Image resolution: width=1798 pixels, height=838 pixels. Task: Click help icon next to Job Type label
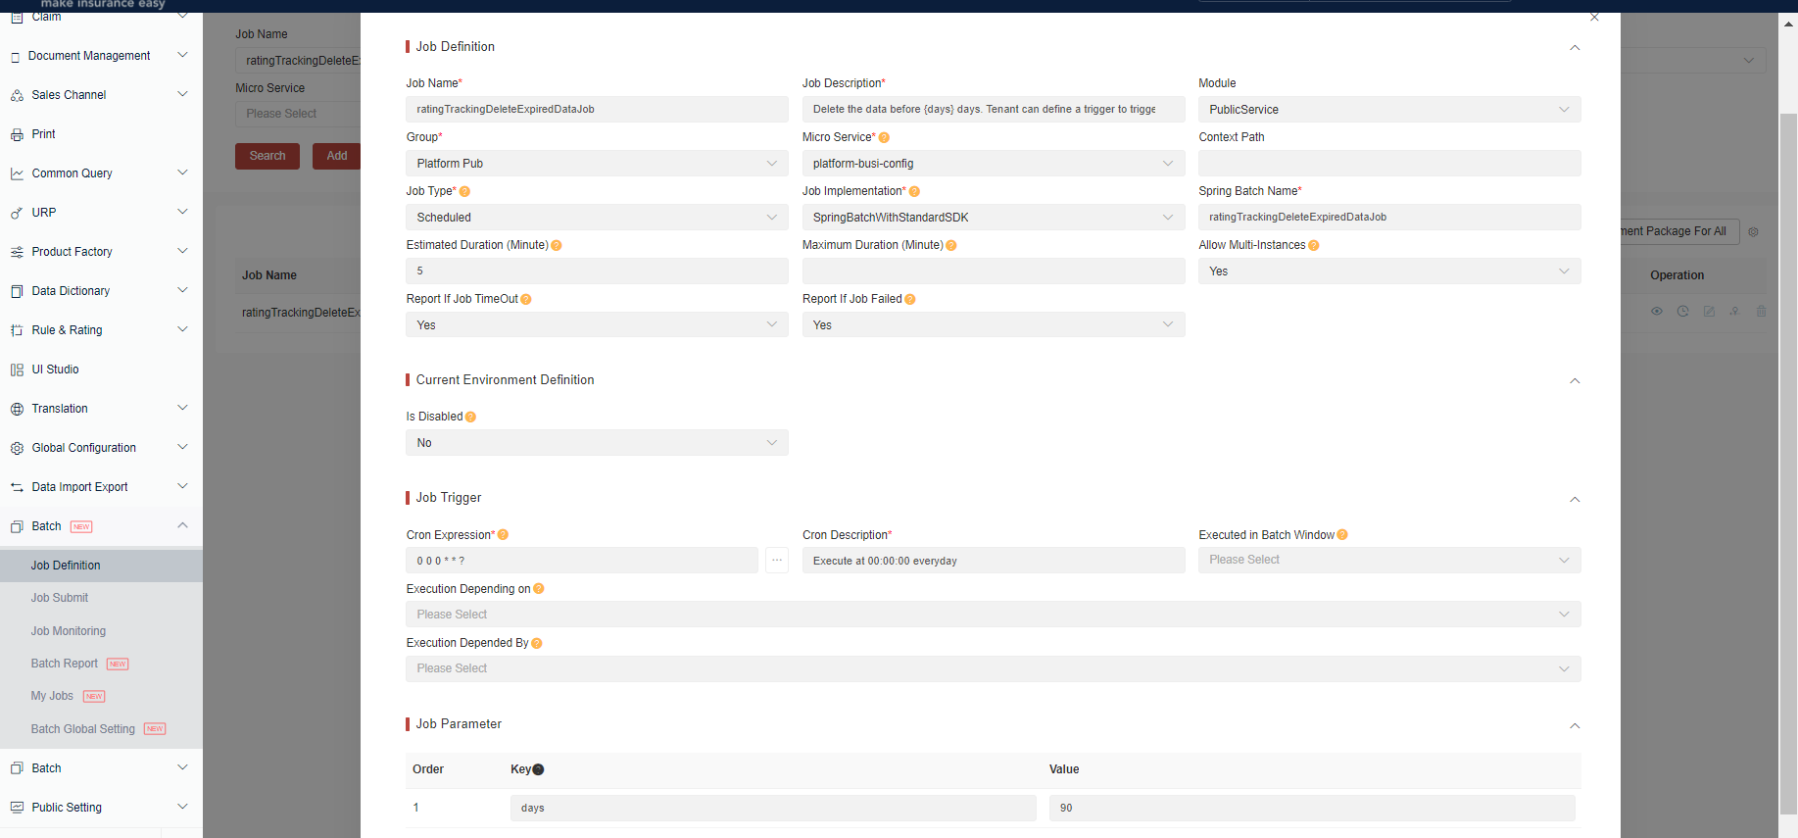pyautogui.click(x=464, y=192)
